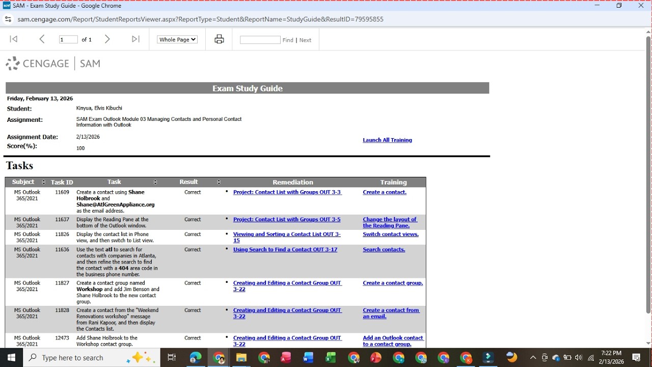
Task: Open Create a contact from an email training
Action: point(391,313)
